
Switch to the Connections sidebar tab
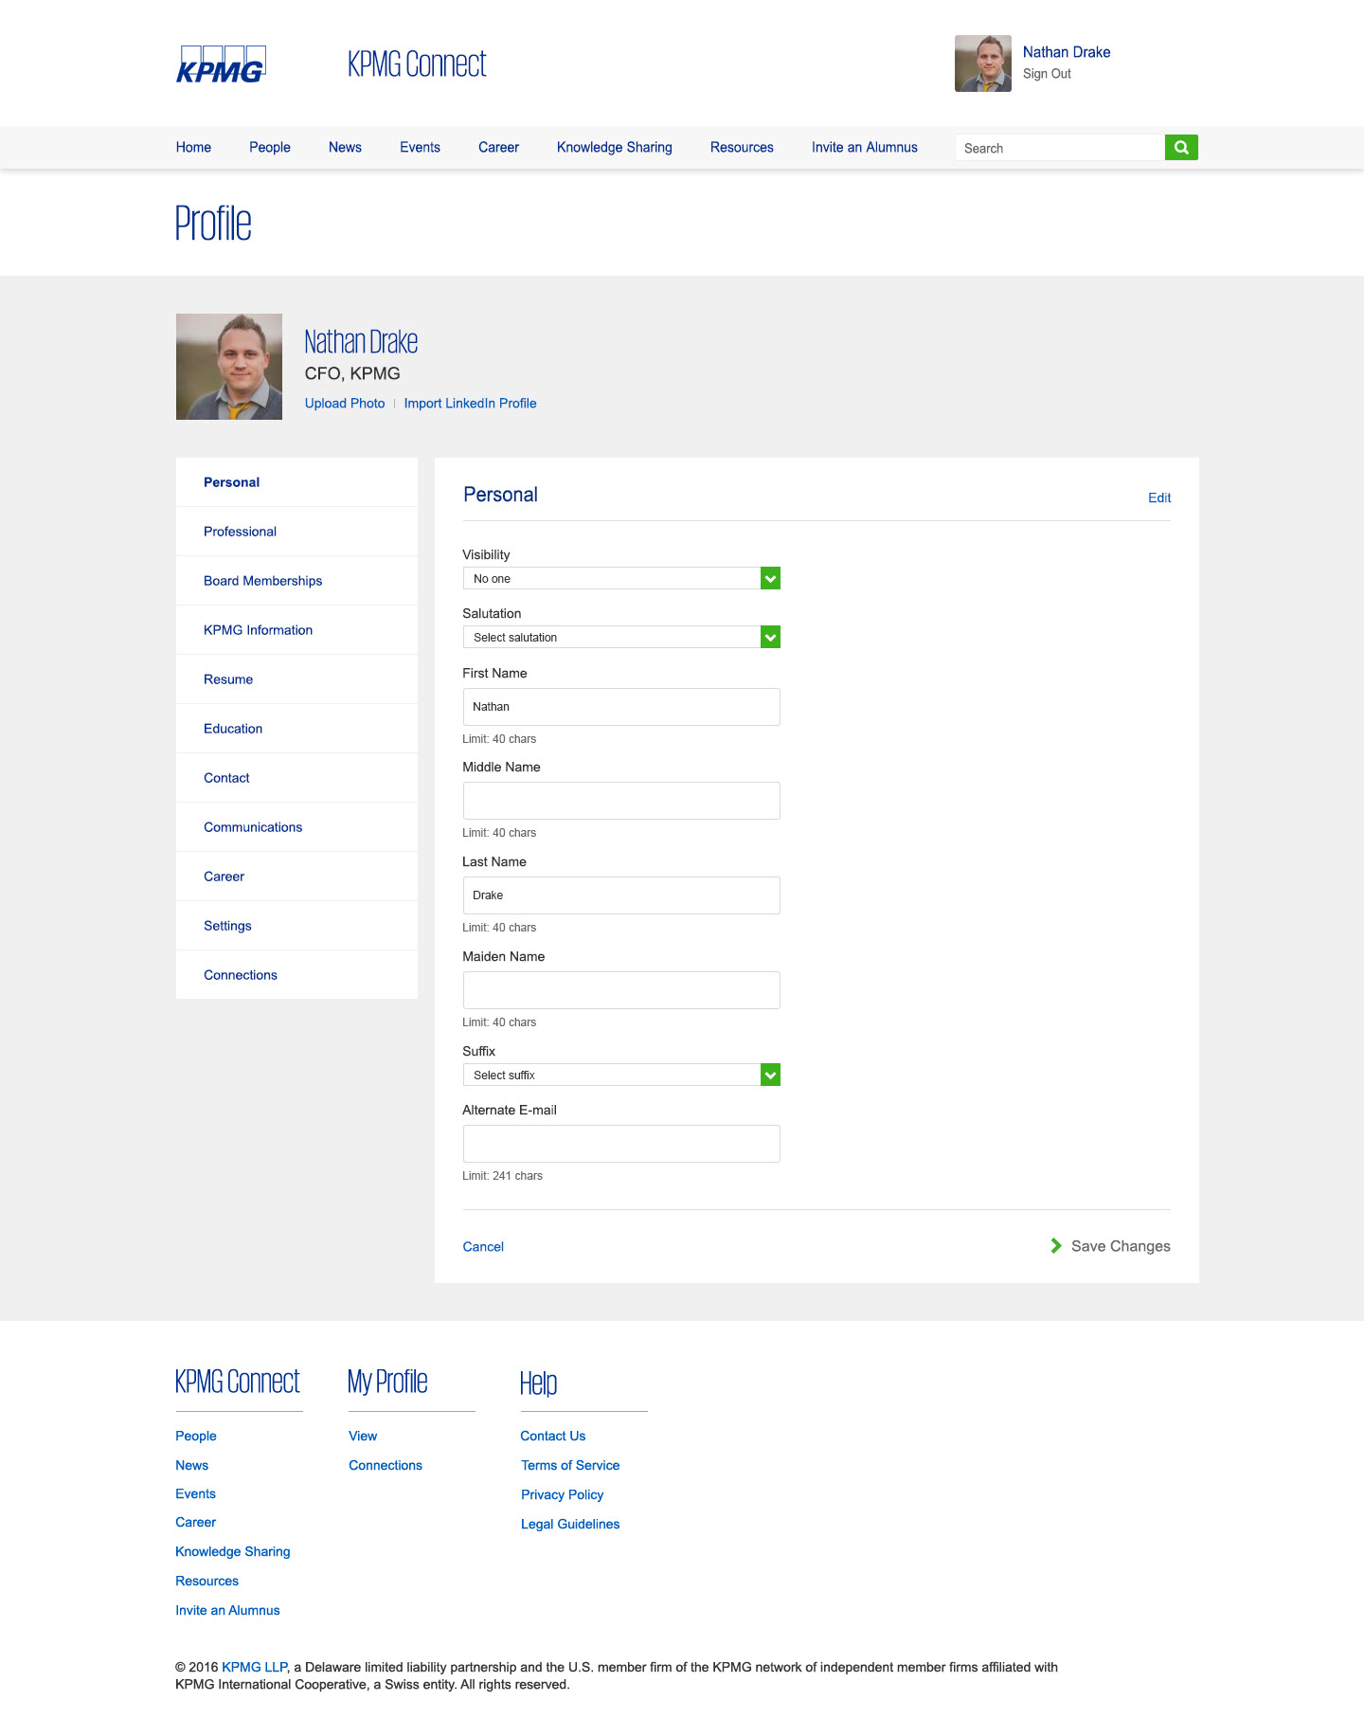(x=296, y=975)
